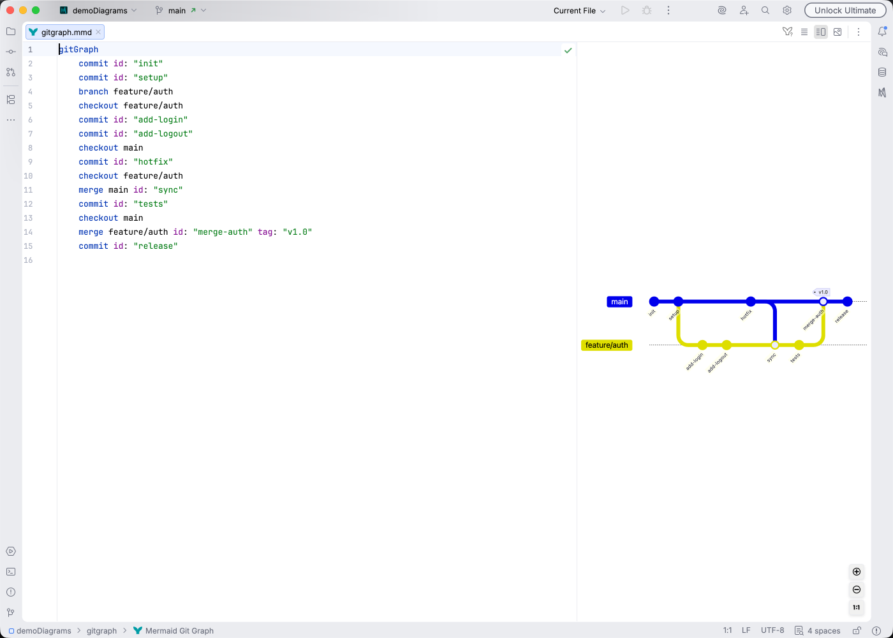Open the AI Assistant sidebar icon
Viewport: 893px width, 638px height.
721,10
